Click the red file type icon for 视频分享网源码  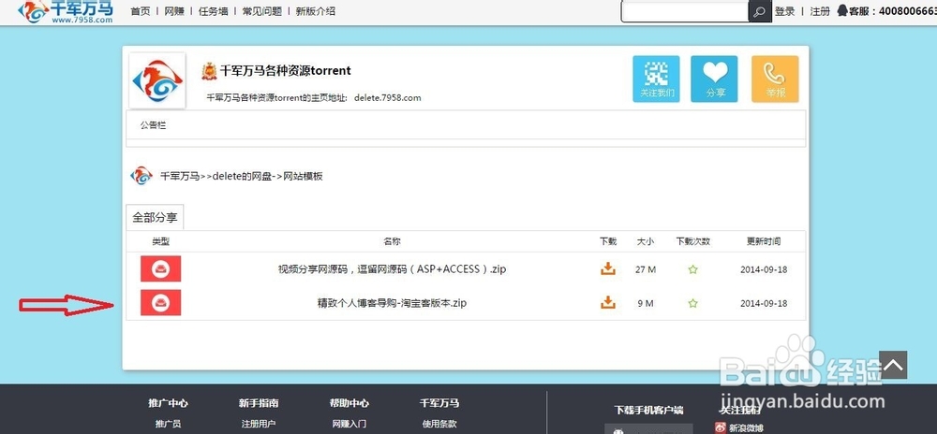[161, 268]
